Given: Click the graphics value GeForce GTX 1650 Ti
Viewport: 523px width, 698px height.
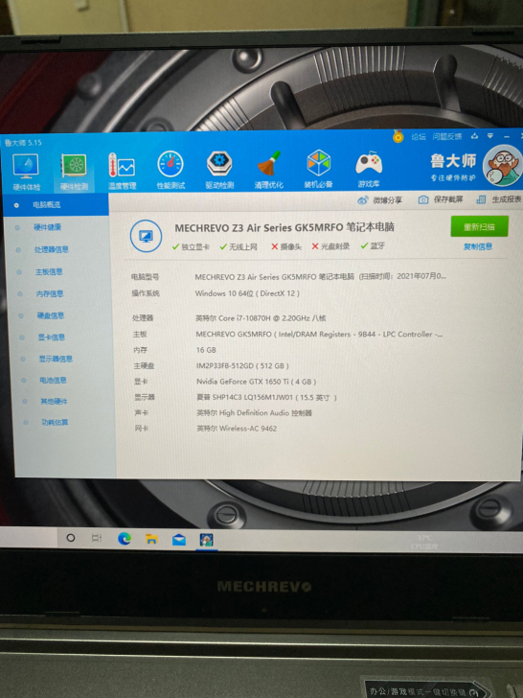Looking at the screenshot, I should (x=256, y=382).
